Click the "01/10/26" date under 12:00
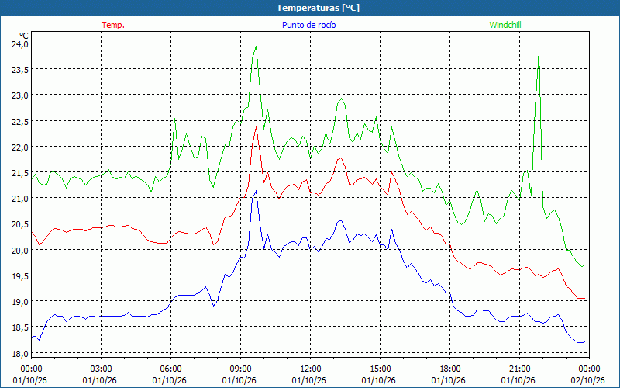 (309, 380)
